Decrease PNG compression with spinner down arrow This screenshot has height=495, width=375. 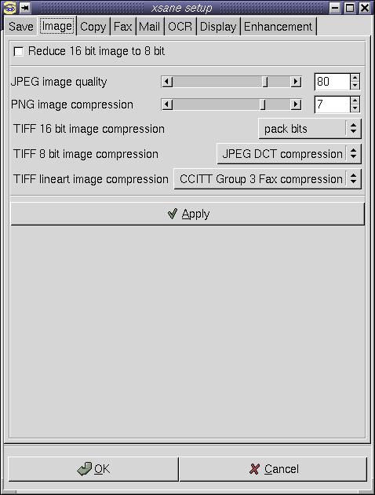tap(355, 108)
